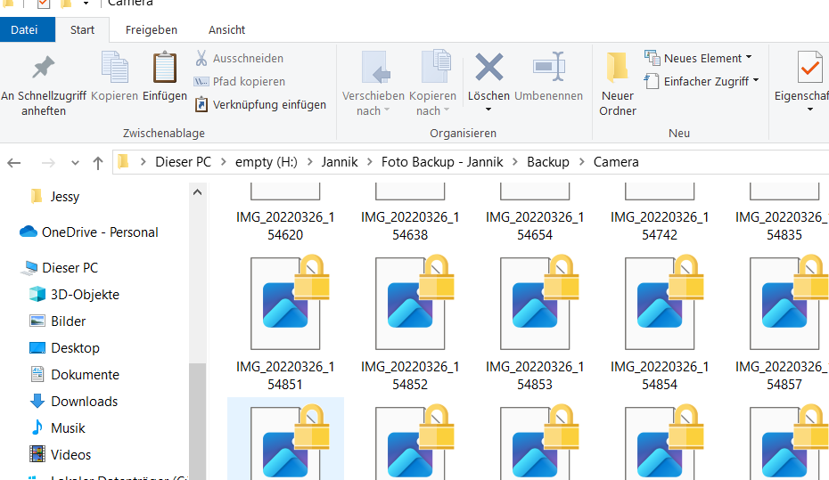Click the Löschen red X icon

click(x=488, y=67)
